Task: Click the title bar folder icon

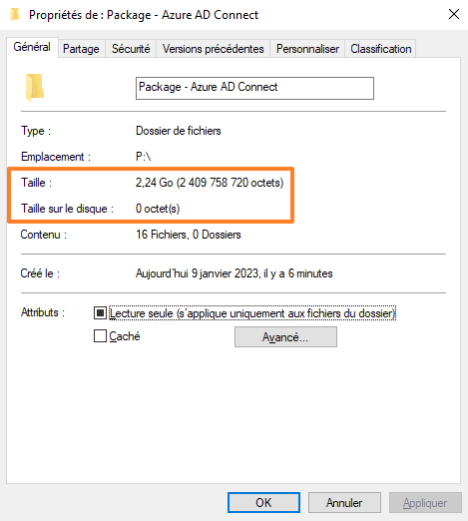Action: coord(15,15)
